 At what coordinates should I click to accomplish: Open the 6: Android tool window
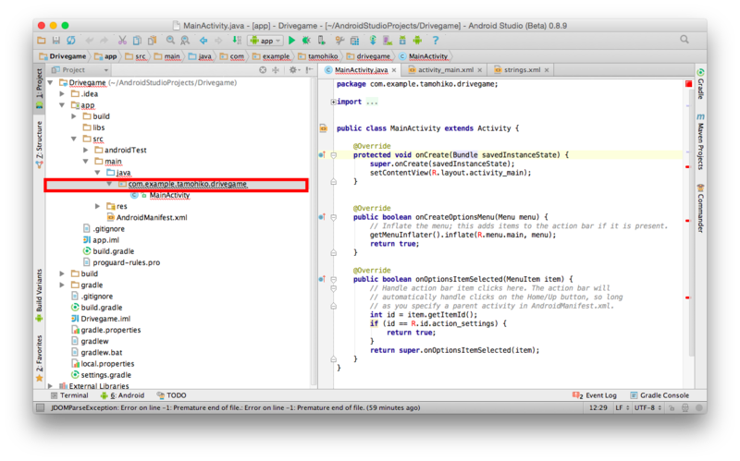click(122, 395)
